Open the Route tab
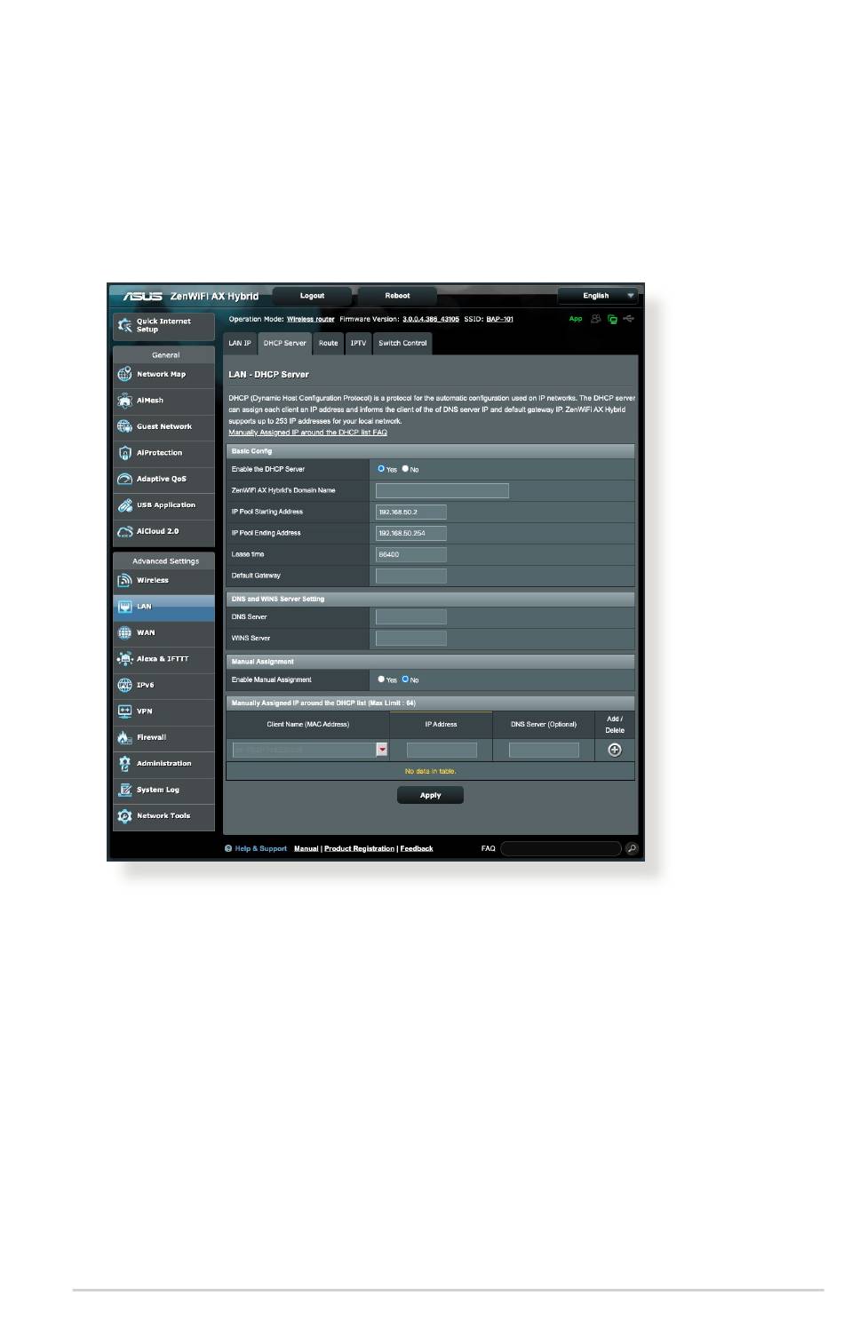This screenshot has height=1319, width=844. 328,343
